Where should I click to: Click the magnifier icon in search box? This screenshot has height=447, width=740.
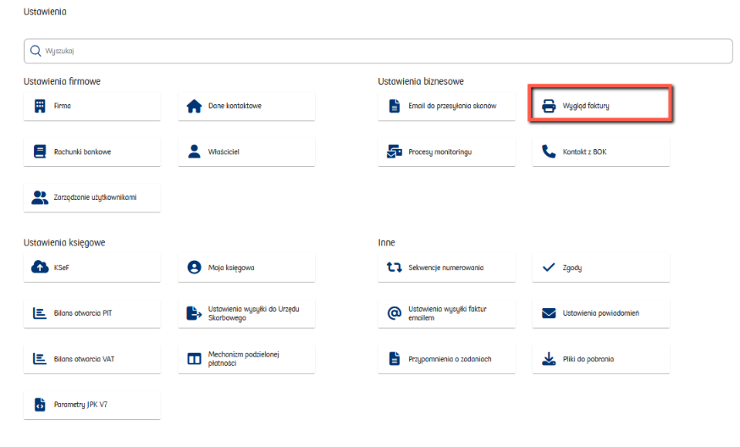coord(36,51)
